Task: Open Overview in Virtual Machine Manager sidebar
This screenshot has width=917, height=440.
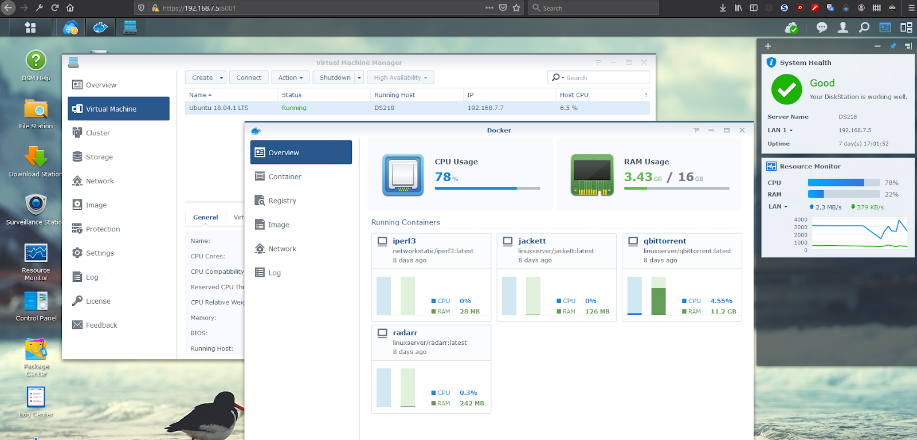Action: pyautogui.click(x=119, y=85)
